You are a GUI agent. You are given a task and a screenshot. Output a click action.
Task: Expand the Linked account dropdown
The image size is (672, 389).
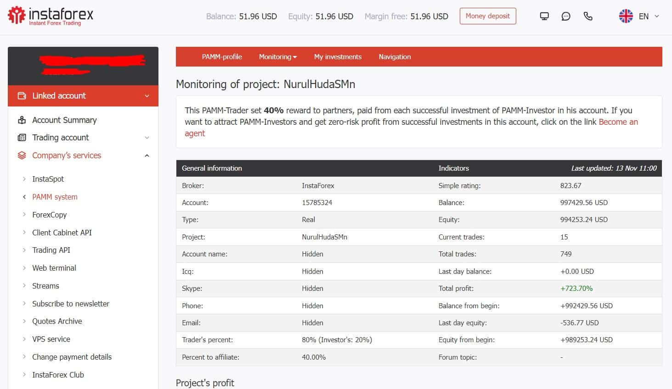tap(147, 96)
